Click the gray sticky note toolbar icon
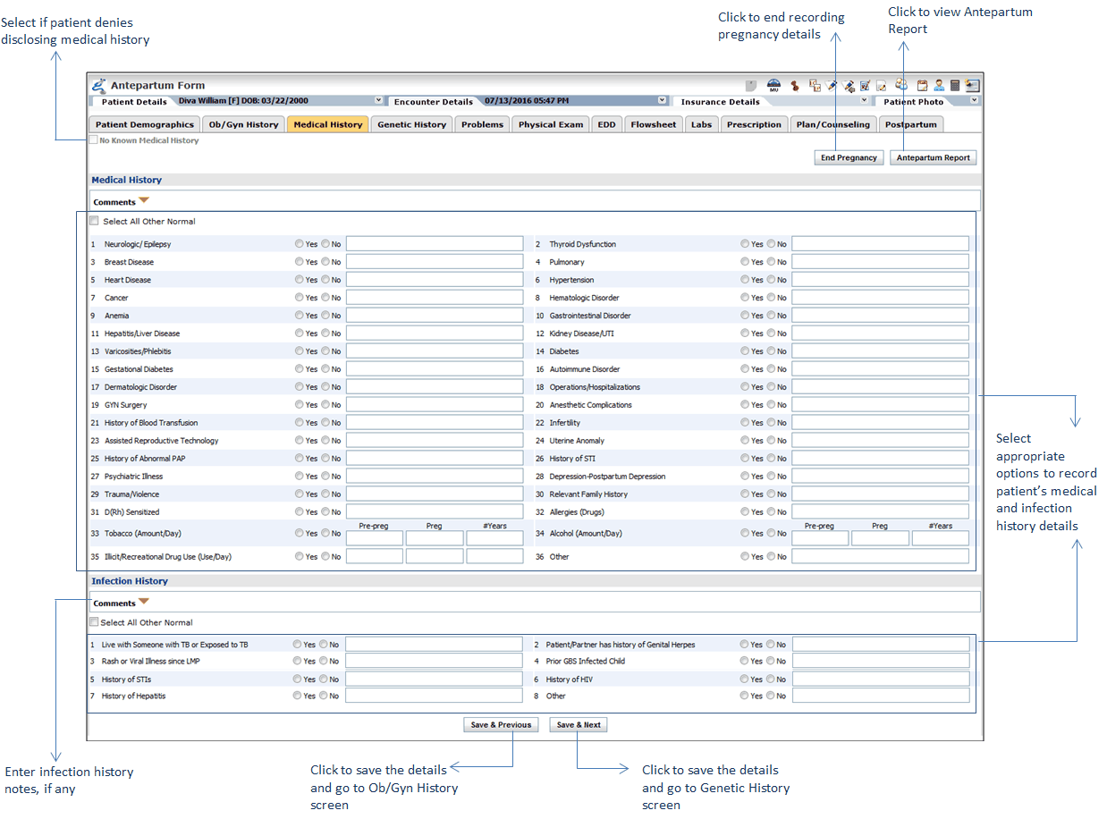 click(x=751, y=86)
